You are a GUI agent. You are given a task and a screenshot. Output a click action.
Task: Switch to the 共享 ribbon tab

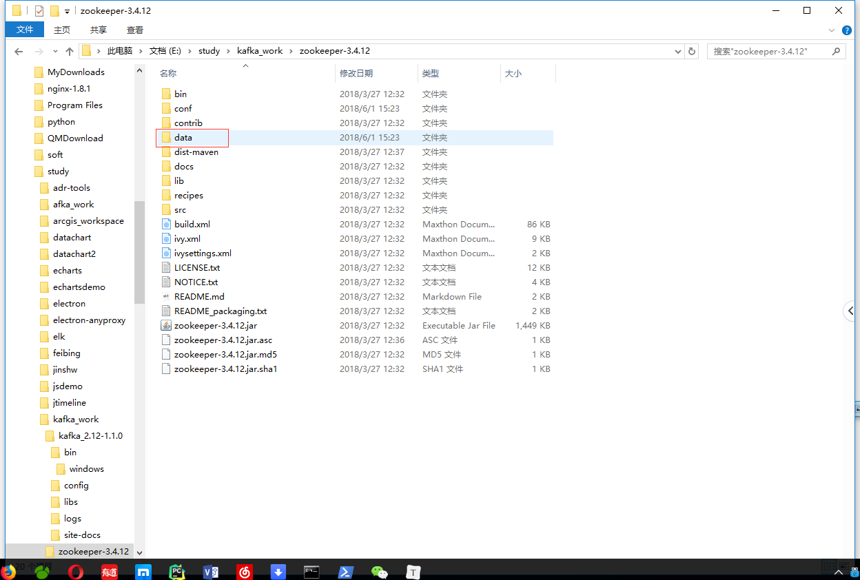[99, 30]
